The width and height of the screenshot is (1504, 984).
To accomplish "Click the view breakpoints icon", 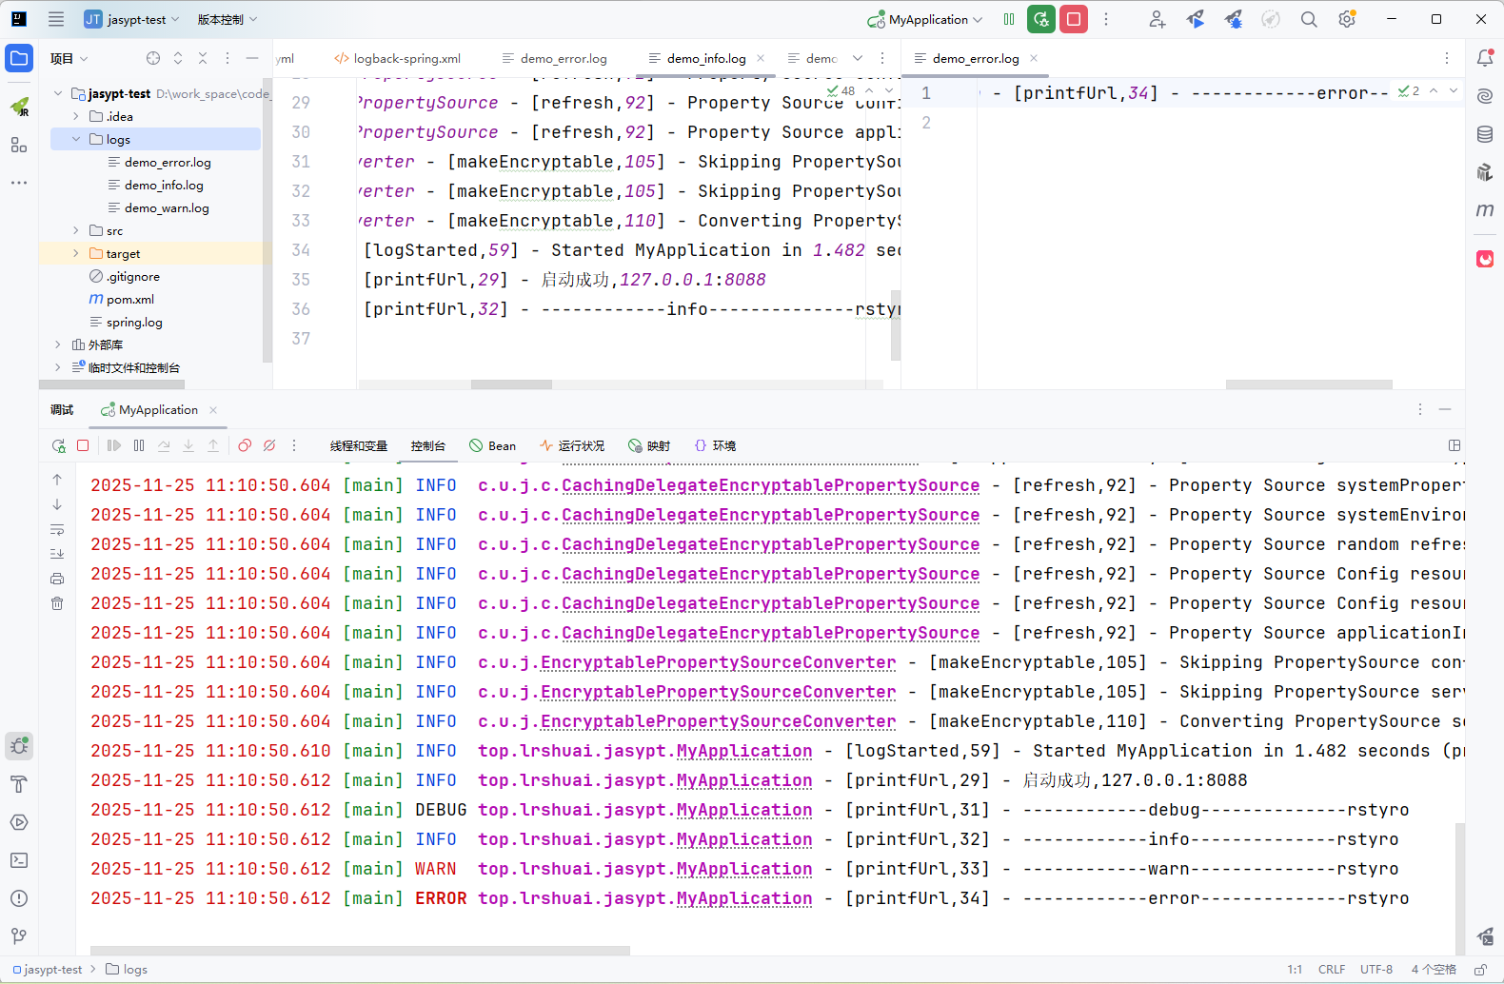I will 245,445.
